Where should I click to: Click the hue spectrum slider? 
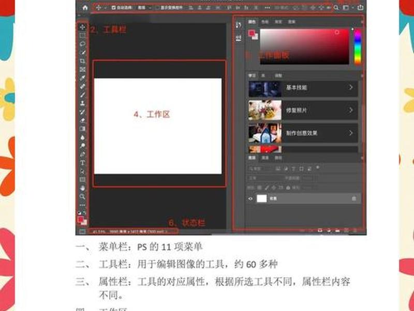[x=358, y=47]
